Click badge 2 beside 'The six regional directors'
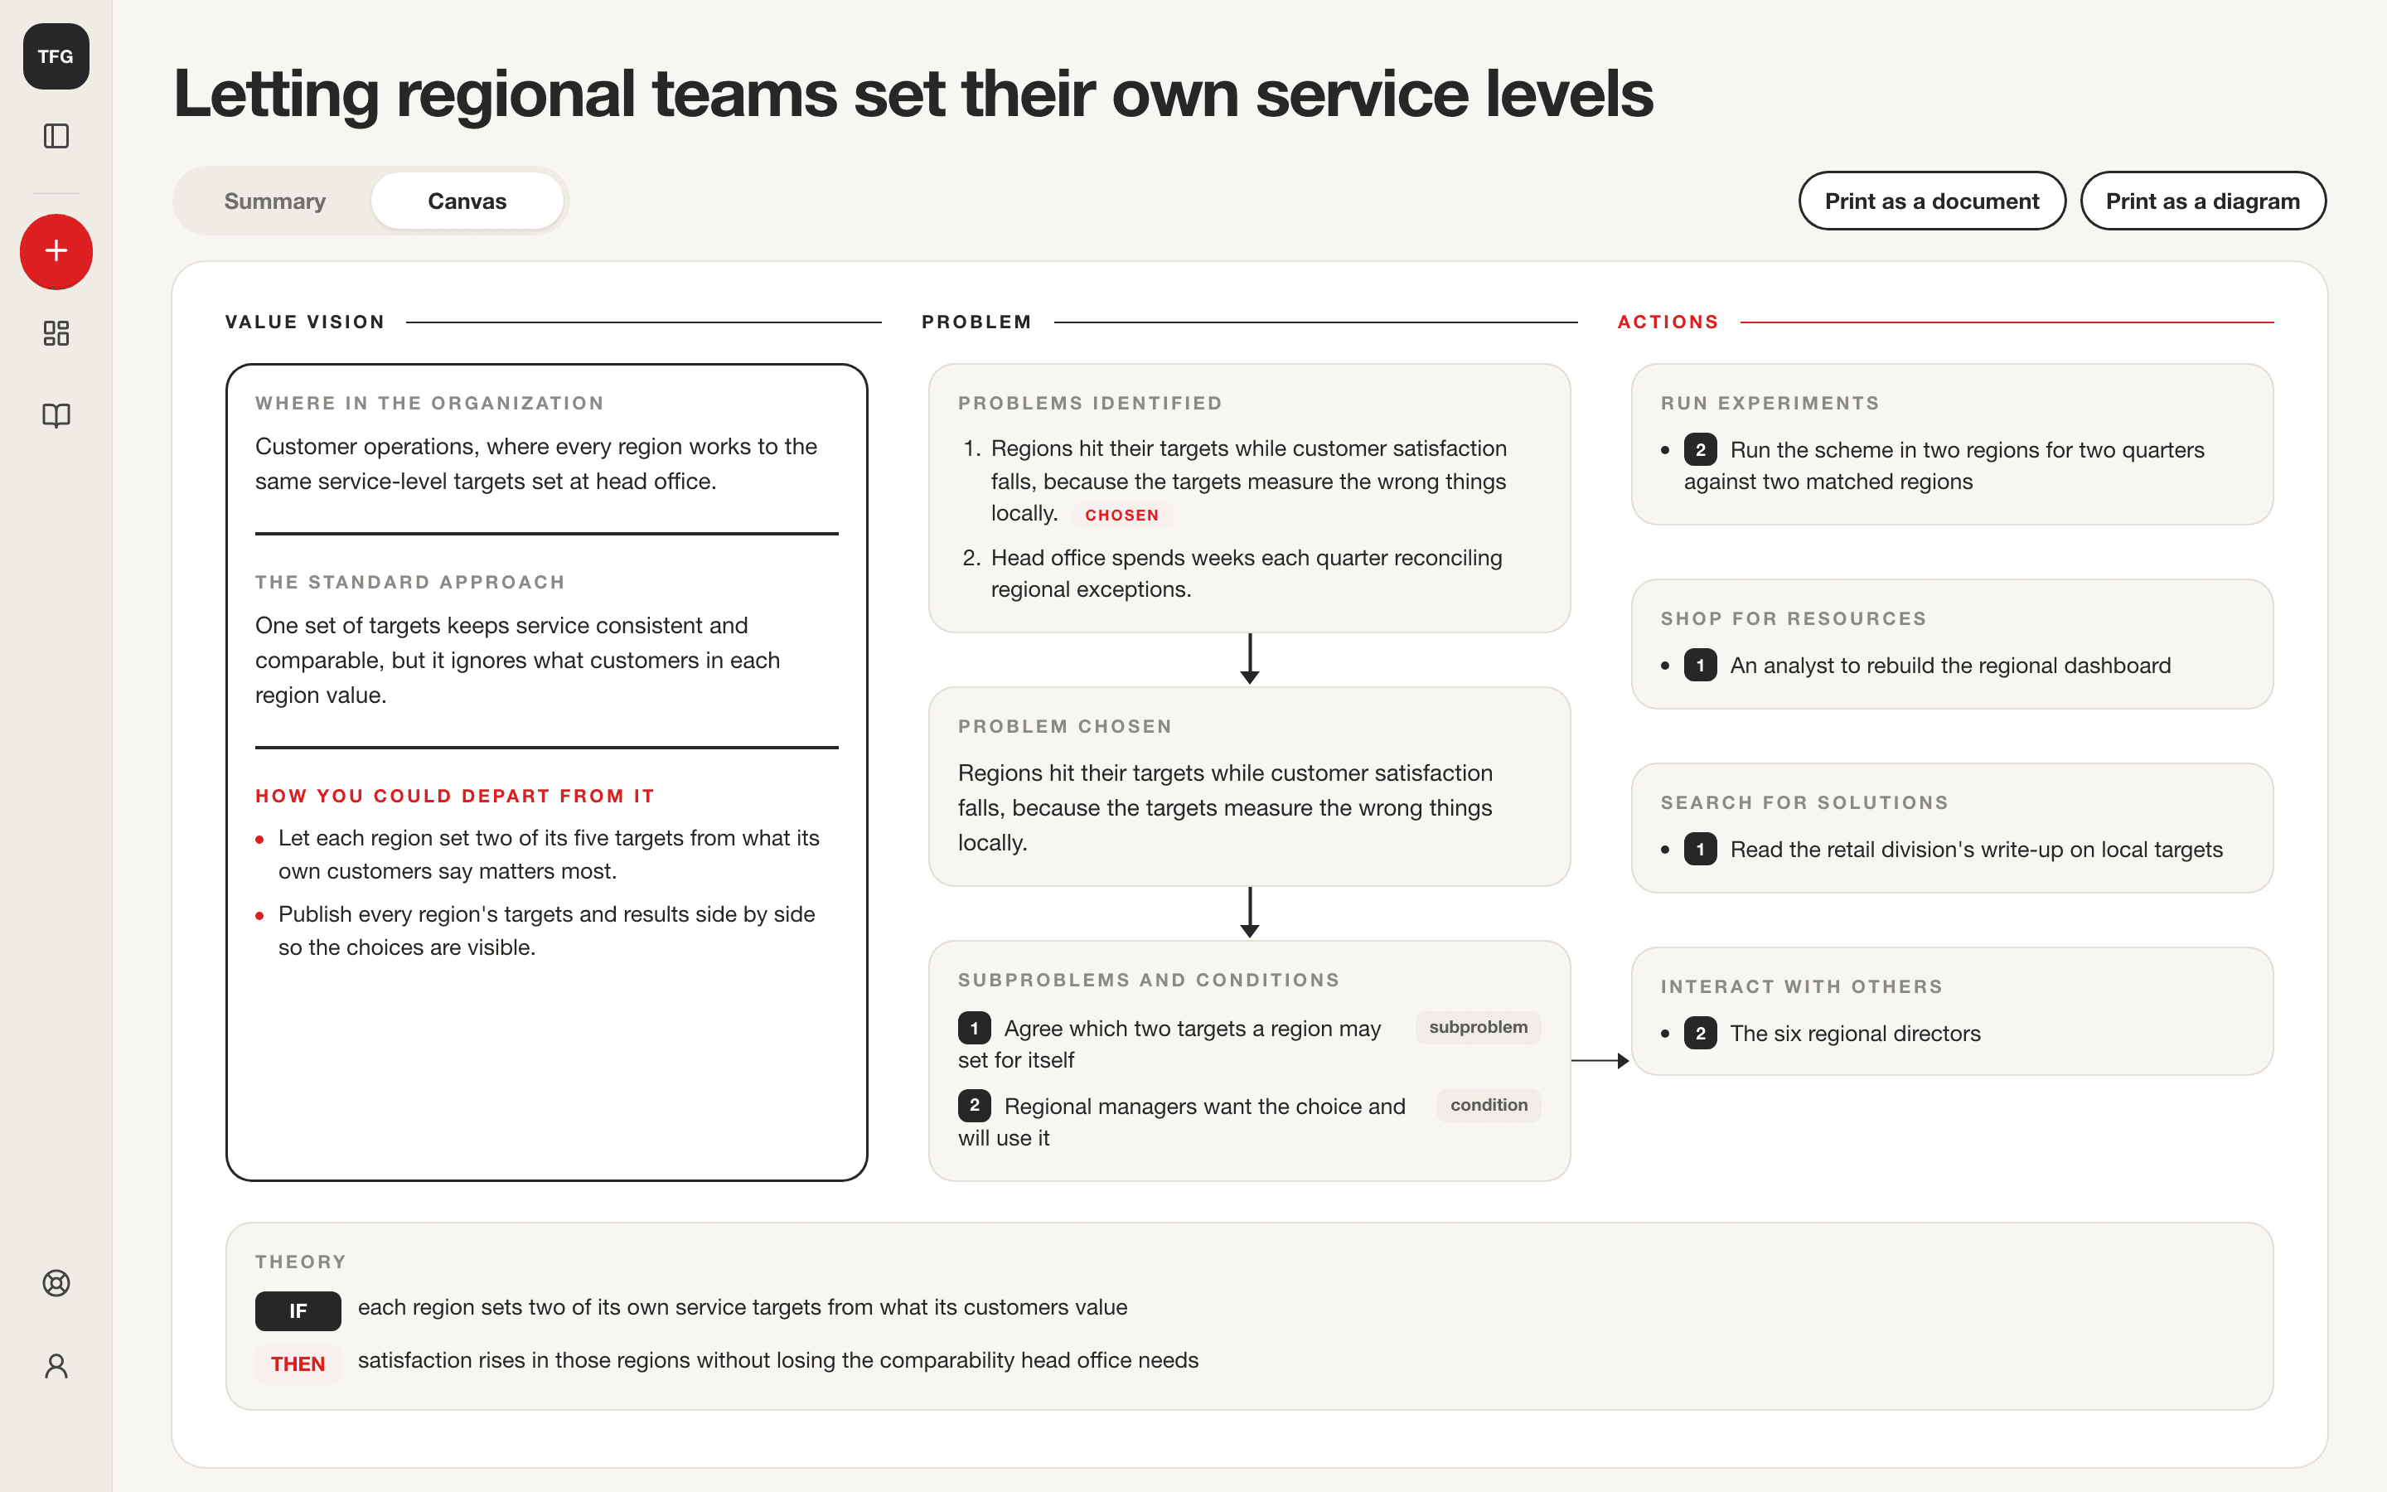 coord(1700,1033)
